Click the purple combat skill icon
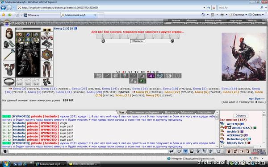The image size is (268, 167). point(151,76)
